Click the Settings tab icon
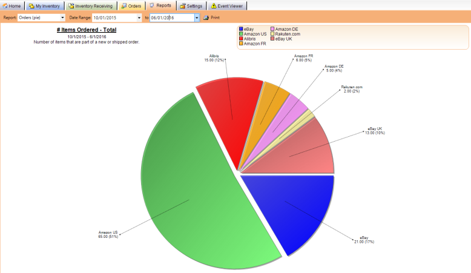 pyautogui.click(x=182, y=5)
